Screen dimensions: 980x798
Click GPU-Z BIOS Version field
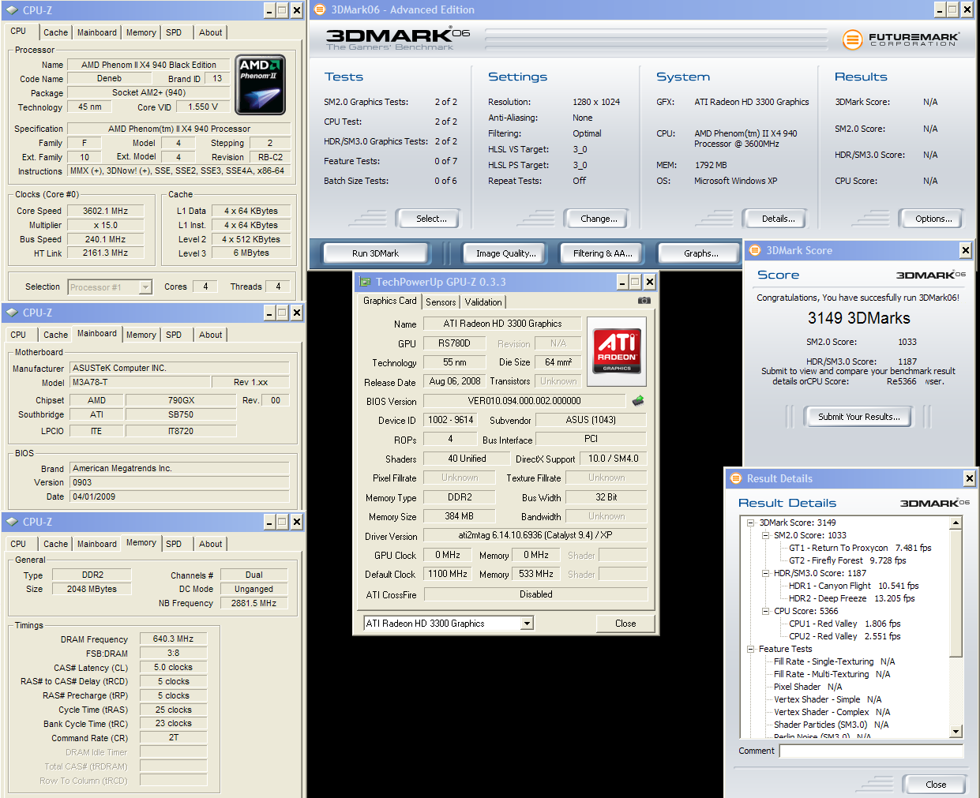click(x=524, y=401)
